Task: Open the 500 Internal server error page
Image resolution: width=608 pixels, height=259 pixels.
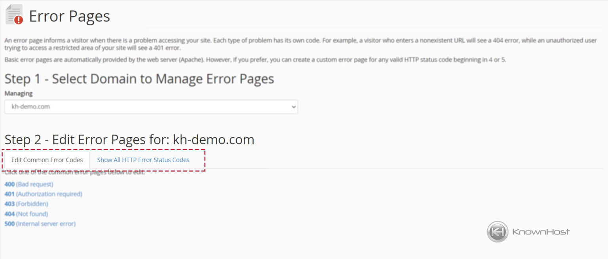Action: [39, 223]
